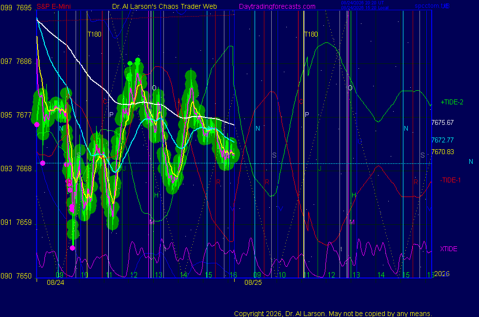Click the 7677 axis price label
The image size is (479, 317).
[24, 115]
